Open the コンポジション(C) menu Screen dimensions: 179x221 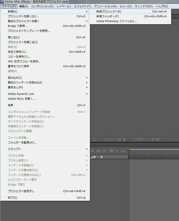coord(42,6)
